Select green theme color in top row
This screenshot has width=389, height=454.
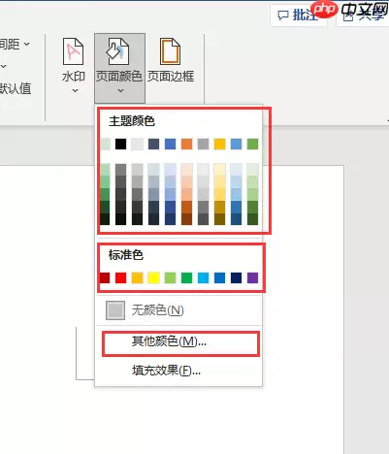click(252, 144)
